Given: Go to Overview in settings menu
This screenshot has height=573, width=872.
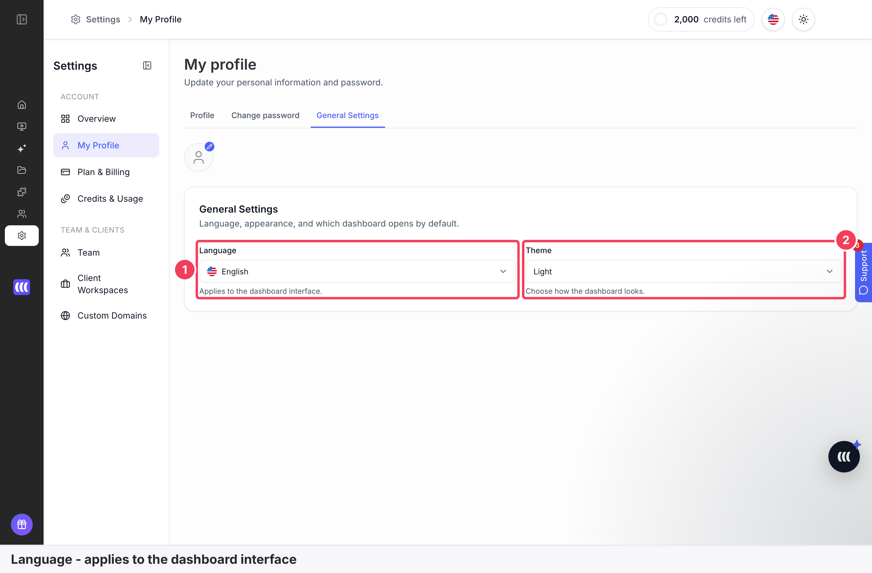Looking at the screenshot, I should (106, 119).
